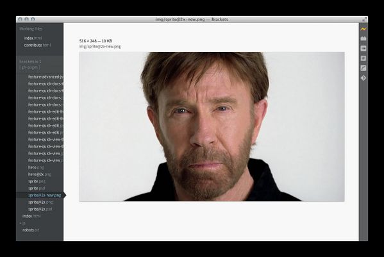Open robots.txt in the sidebar

click(x=31, y=230)
